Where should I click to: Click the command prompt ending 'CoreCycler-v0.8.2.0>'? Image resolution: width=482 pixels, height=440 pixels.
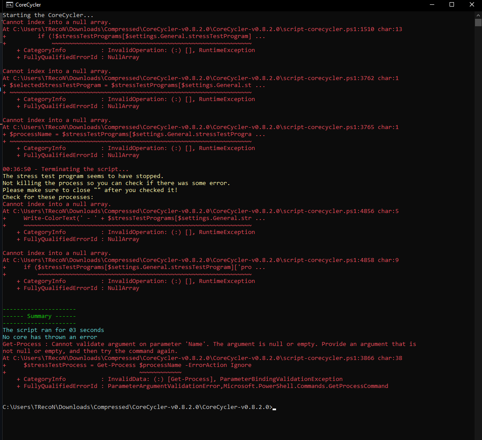138,407
